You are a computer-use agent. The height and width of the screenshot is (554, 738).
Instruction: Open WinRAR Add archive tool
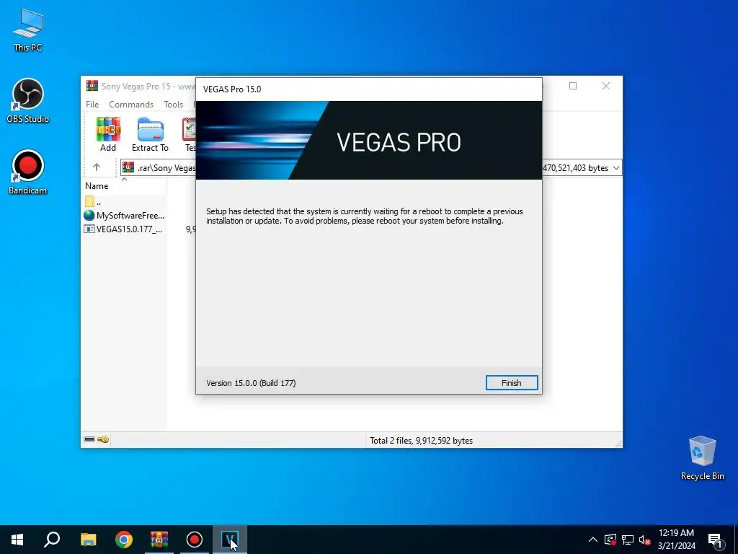coord(108,135)
